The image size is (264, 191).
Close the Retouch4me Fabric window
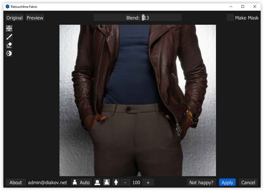255,7
